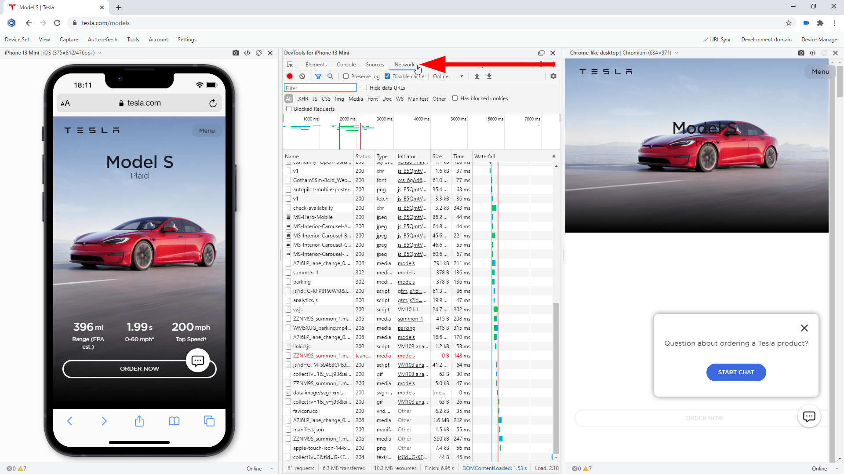
Task: Open Online throttling dropdown in DevTools
Action: [x=448, y=77]
